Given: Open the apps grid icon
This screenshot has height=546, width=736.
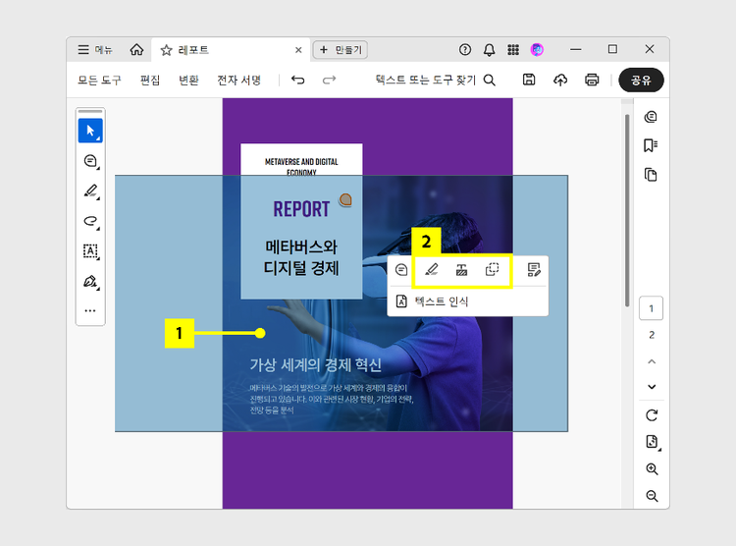Looking at the screenshot, I should click(513, 49).
